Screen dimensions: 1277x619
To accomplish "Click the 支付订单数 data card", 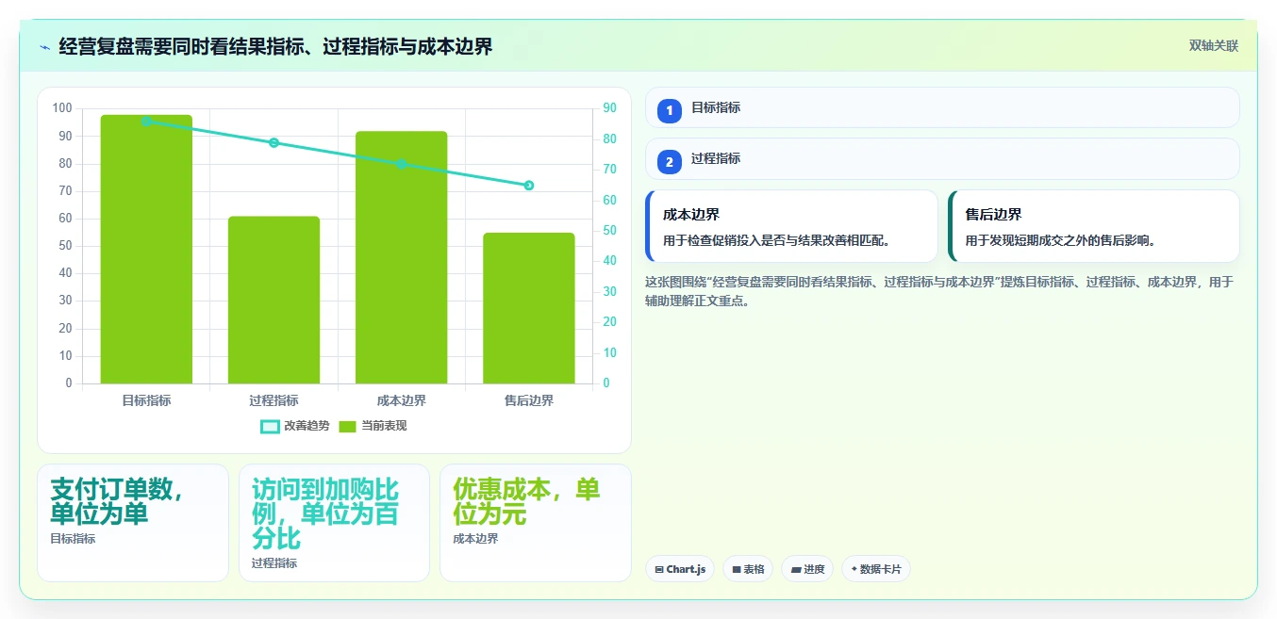I will 133,523.
